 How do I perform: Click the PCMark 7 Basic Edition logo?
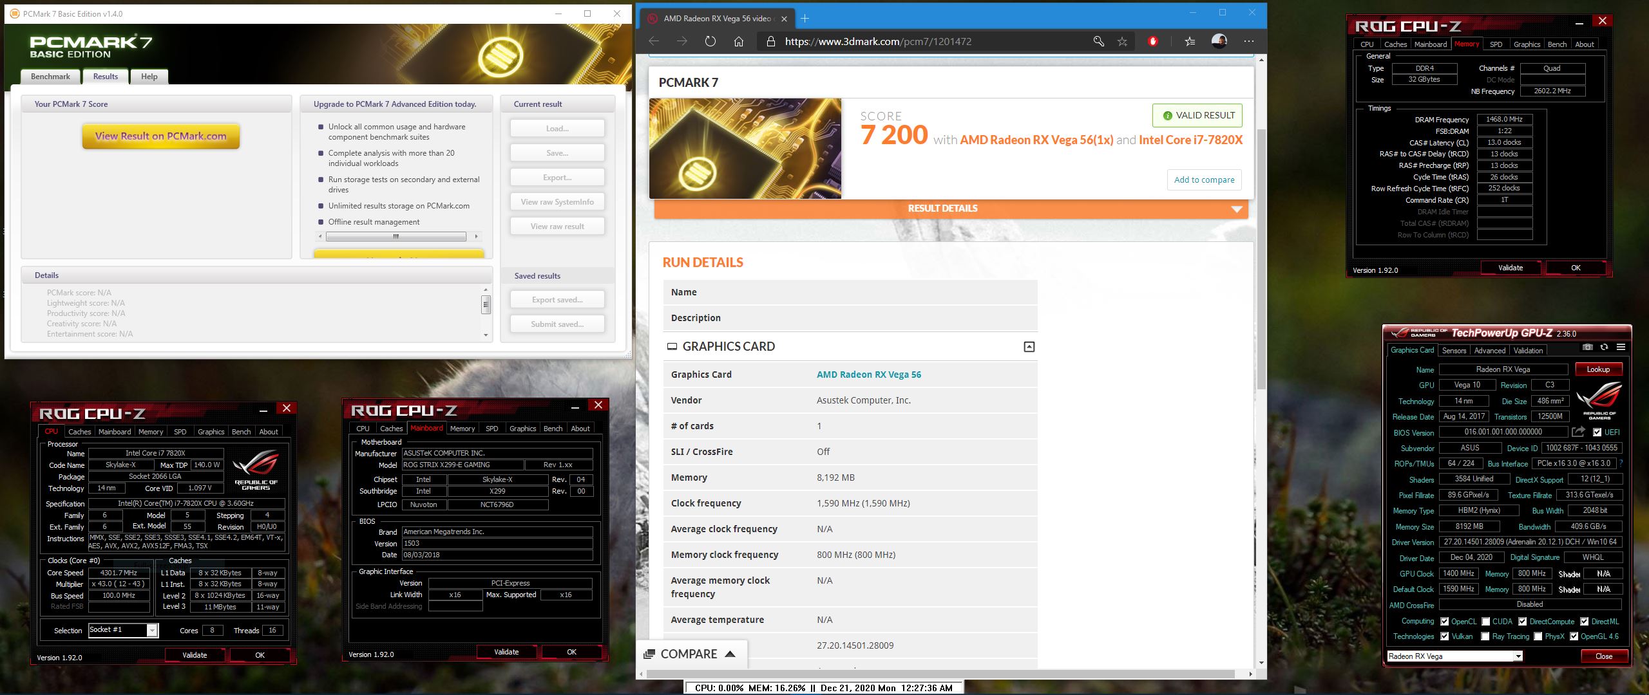coord(91,46)
